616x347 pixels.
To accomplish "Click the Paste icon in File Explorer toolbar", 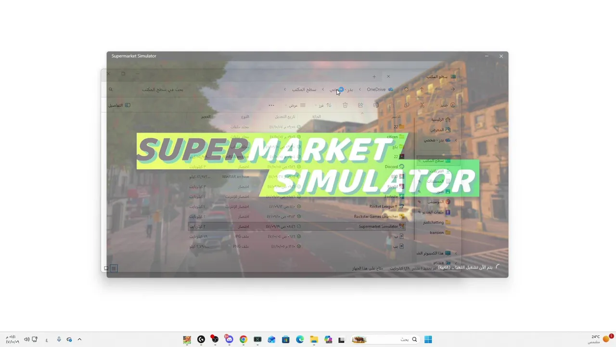I will [391, 105].
